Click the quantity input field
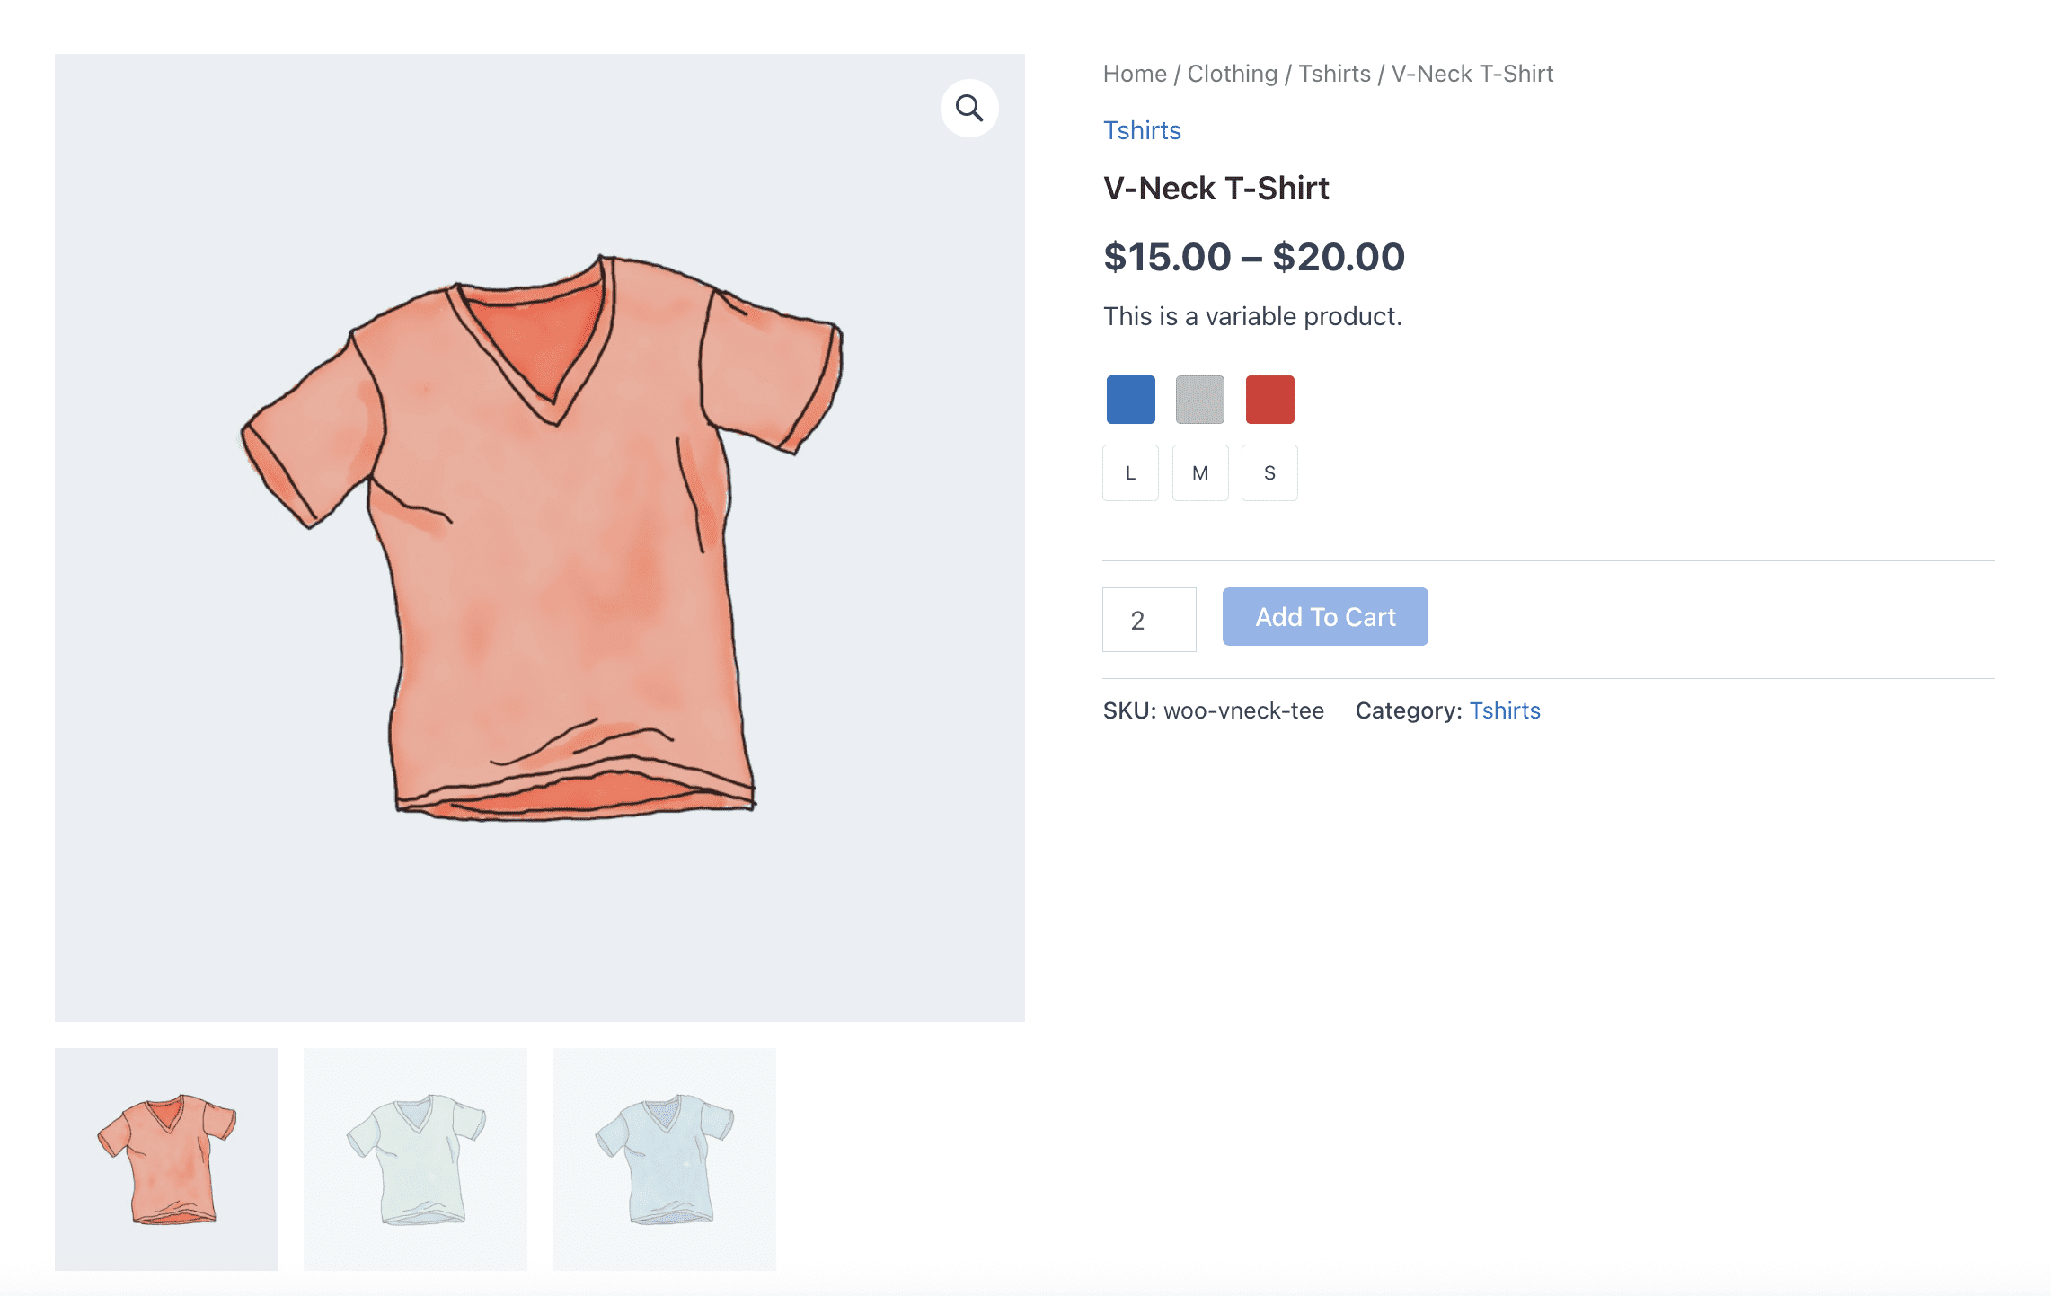The width and height of the screenshot is (2051, 1296). point(1149,619)
